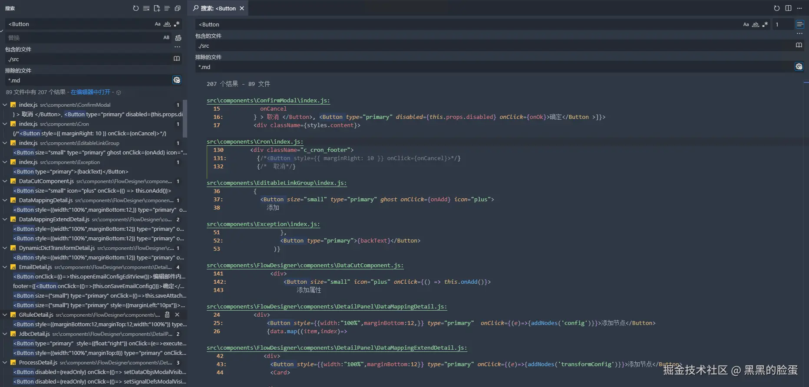Click the cube icon after open-in-editor link
Image resolution: width=809 pixels, height=387 pixels.
[x=119, y=92]
